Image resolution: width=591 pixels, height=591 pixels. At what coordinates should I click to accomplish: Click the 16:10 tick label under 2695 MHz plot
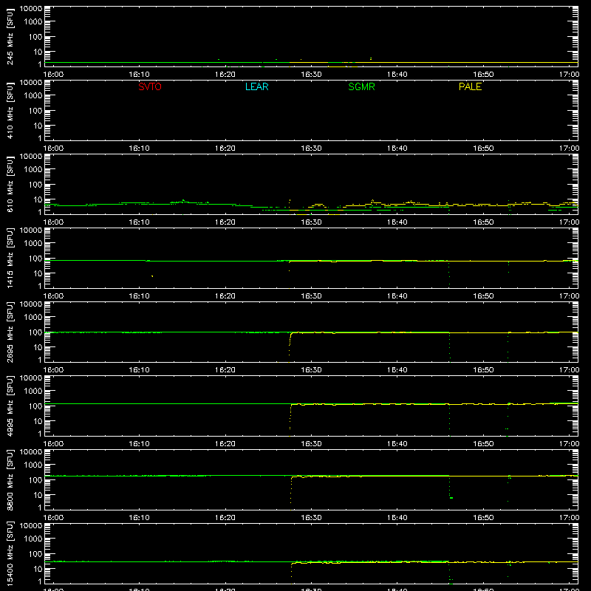coord(140,370)
